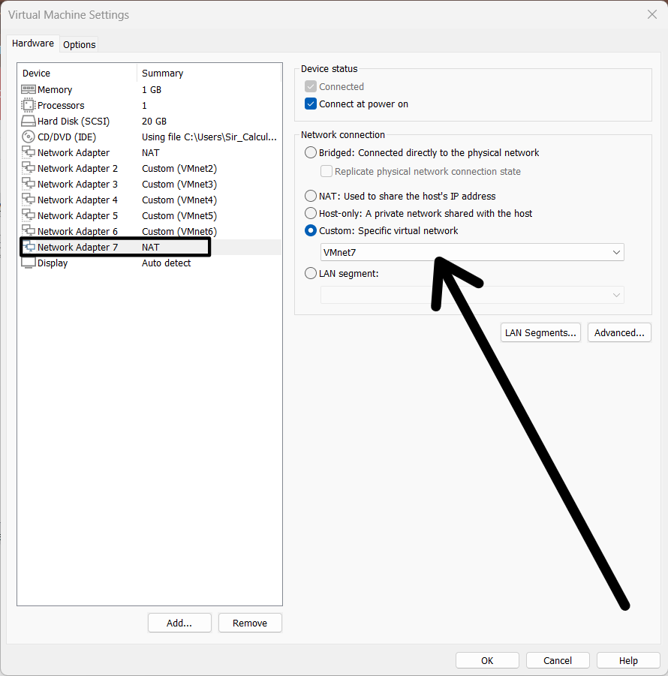Close the Virtual Machine Settings window
668x676 pixels.
point(652,15)
